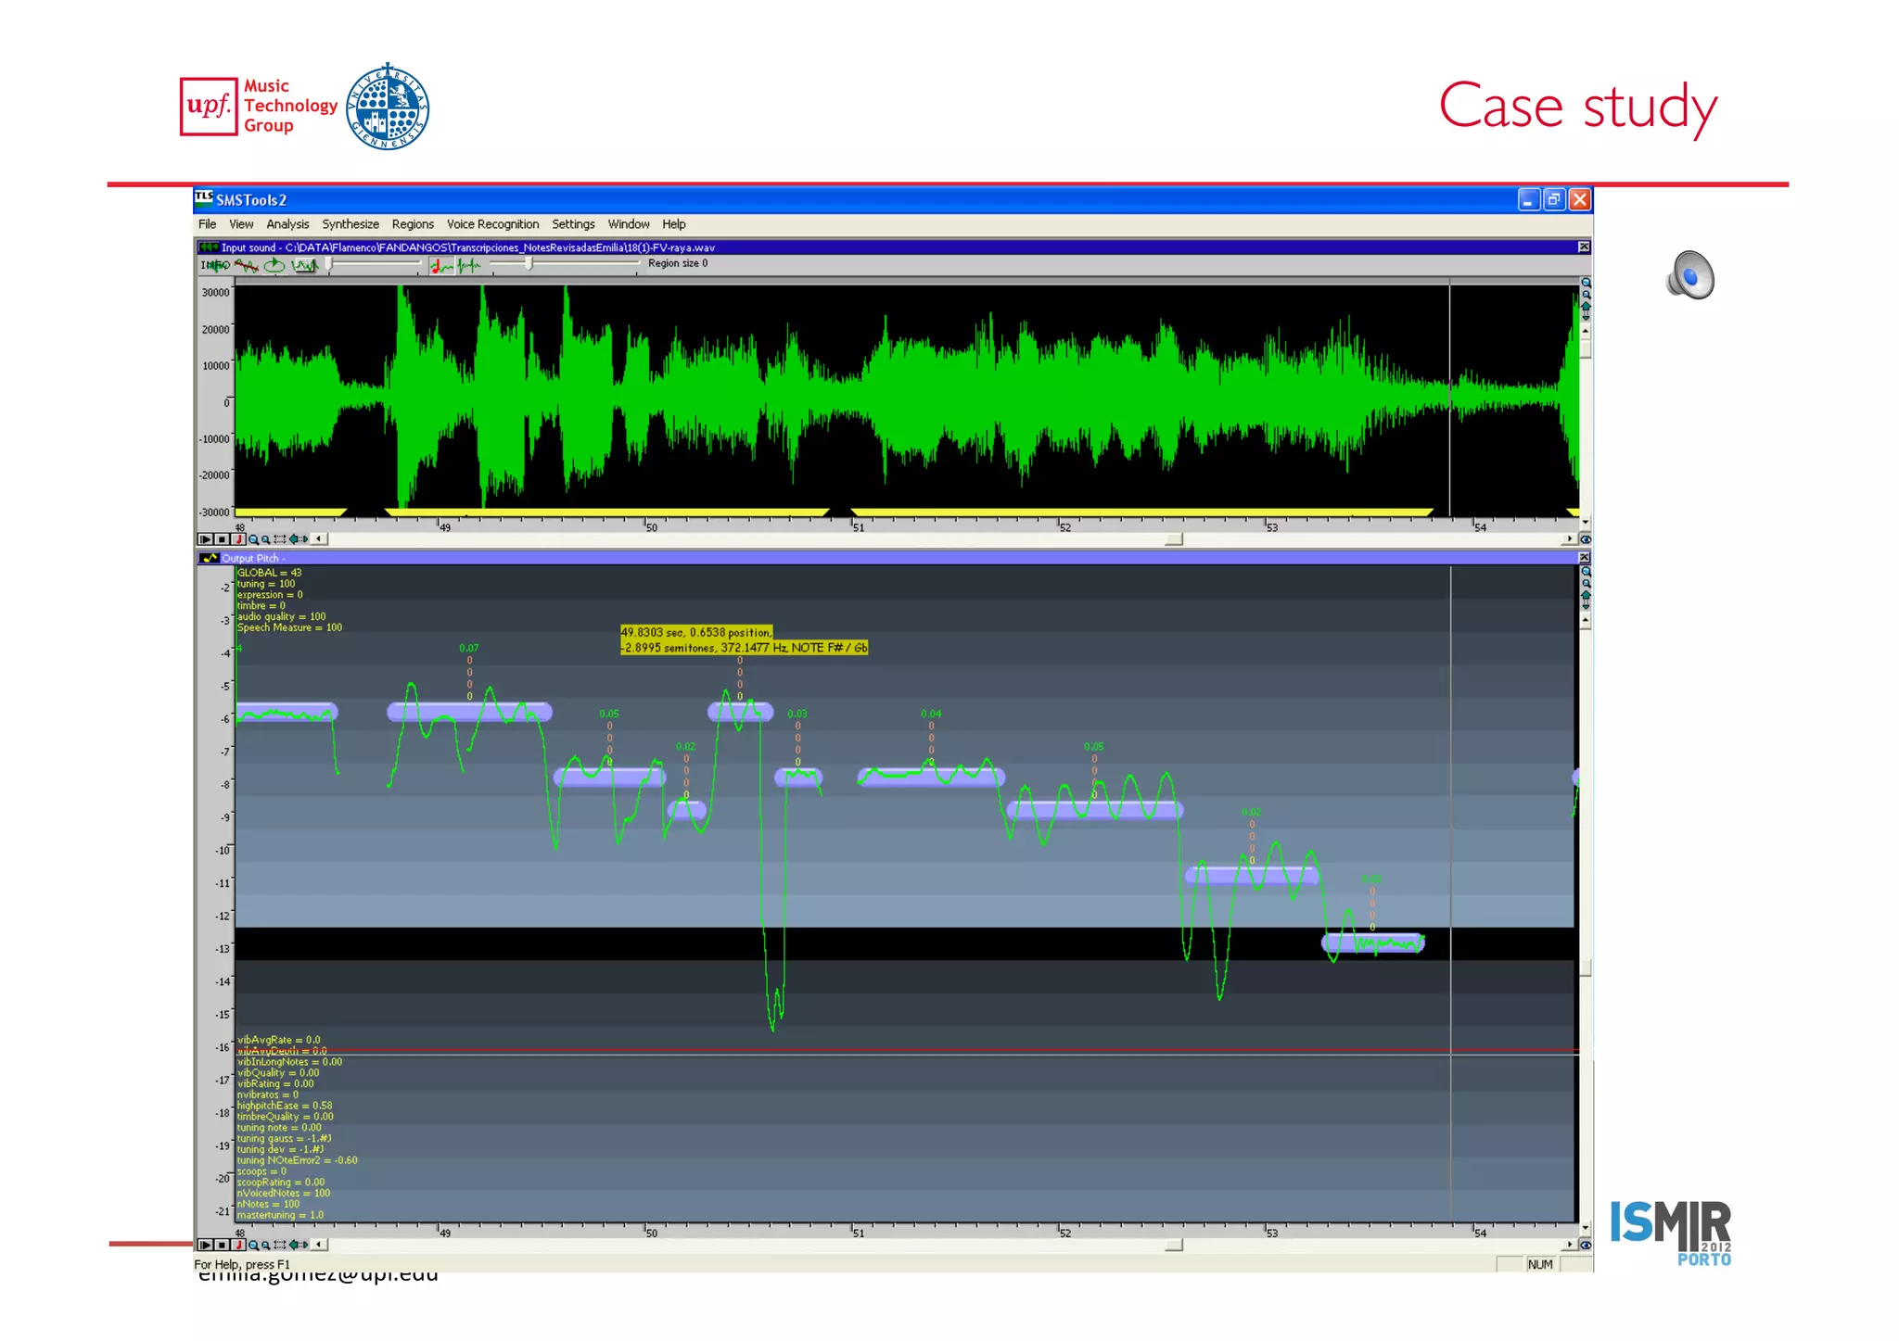Click vertical fit arrows icon of Output Pitch
This screenshot has height=1341, width=1899.
click(1586, 600)
